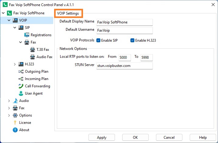Image resolution: width=218 pixels, height=143 pixels.
Task: Click the About question mark icon
Action: click(x=15, y=130)
